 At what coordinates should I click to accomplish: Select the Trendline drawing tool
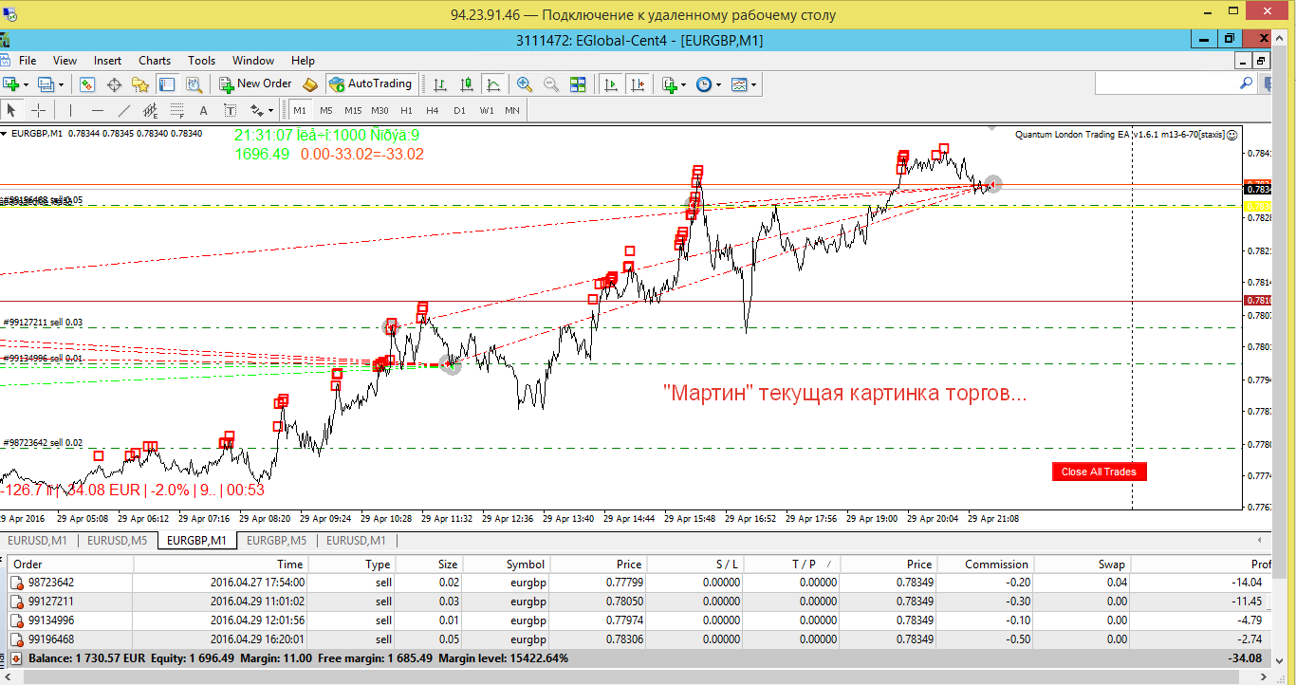pos(123,110)
